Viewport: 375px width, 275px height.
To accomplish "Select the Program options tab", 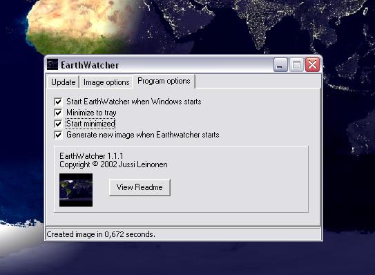I will coord(164,81).
